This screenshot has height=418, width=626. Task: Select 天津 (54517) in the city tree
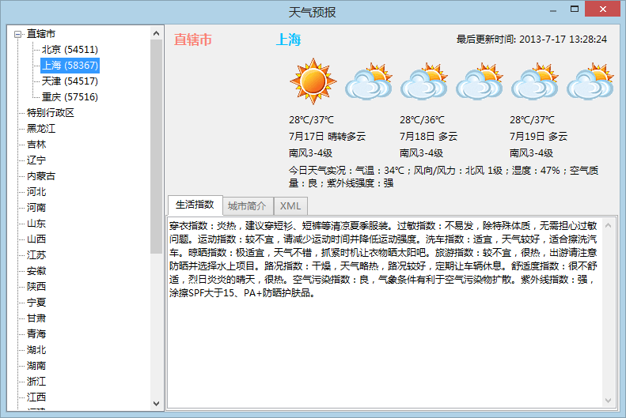[x=69, y=81]
